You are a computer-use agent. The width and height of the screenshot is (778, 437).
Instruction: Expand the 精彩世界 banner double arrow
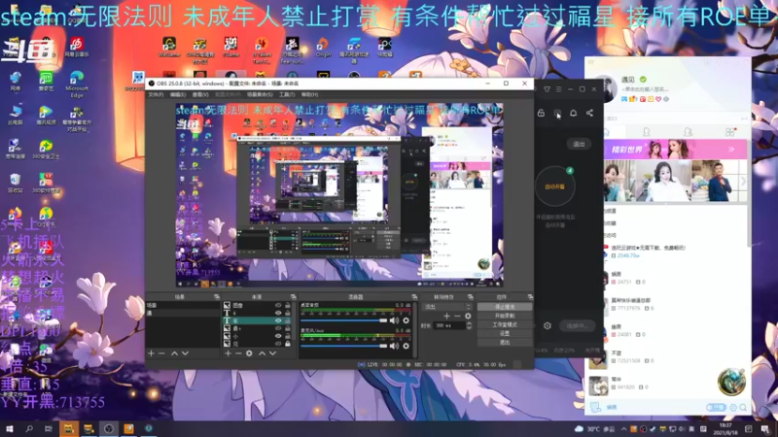click(731, 150)
